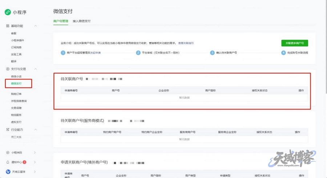Click 商户类型 header in 境外商户号 table
The width and height of the screenshot is (327, 178).
click(190, 175)
